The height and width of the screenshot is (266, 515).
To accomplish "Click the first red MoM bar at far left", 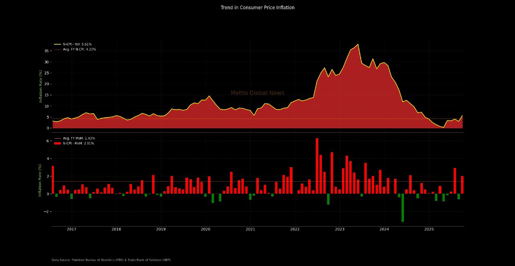I will coord(53,180).
